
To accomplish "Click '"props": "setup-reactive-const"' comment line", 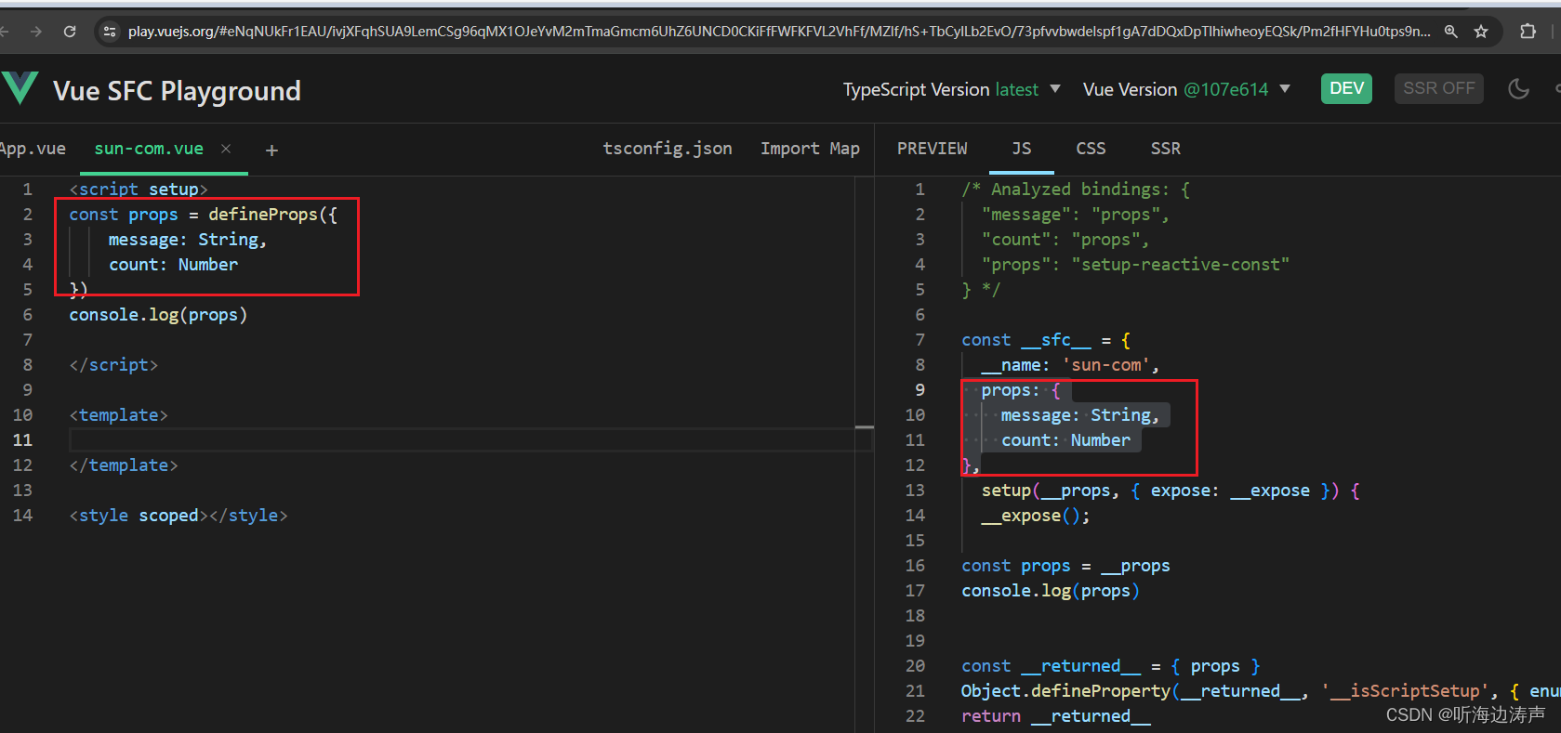I will pos(1135,265).
